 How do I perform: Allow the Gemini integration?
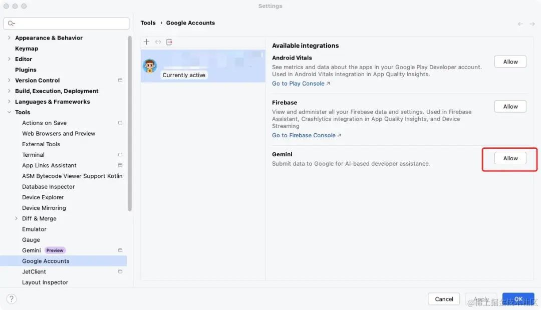coord(510,158)
